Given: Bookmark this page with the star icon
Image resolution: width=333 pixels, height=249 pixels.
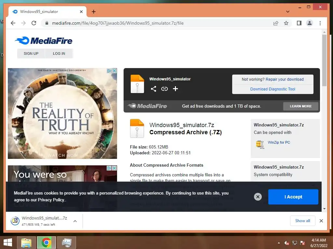Looking at the screenshot, I should point(286,23).
